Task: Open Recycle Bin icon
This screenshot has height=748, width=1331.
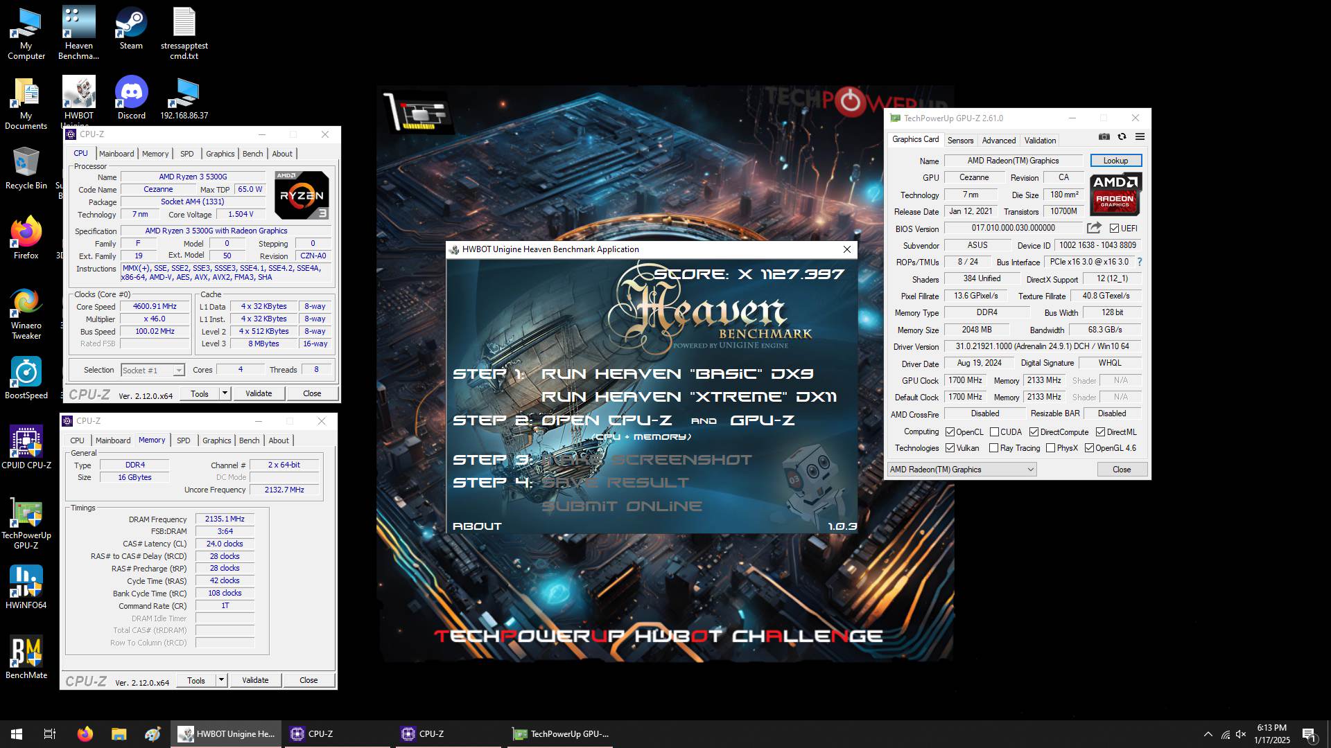Action: pyautogui.click(x=26, y=168)
